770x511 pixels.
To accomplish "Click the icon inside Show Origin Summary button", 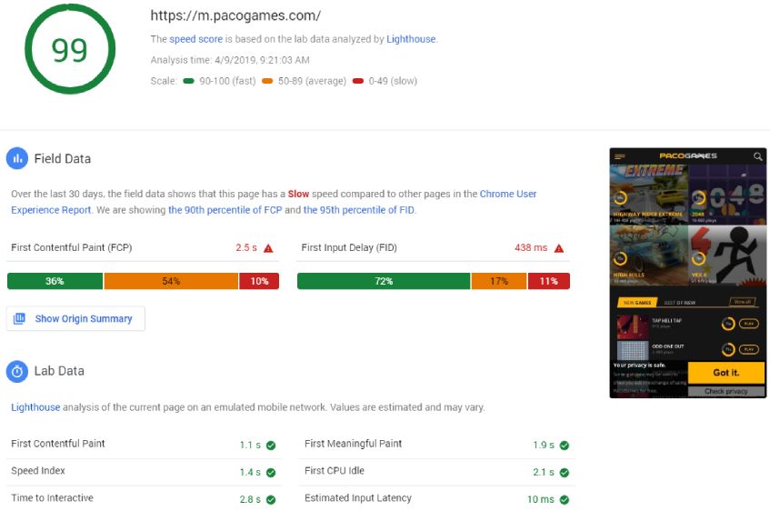I will coord(20,318).
